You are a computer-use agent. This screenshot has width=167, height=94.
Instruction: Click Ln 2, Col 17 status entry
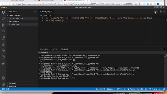[x=100, y=89]
